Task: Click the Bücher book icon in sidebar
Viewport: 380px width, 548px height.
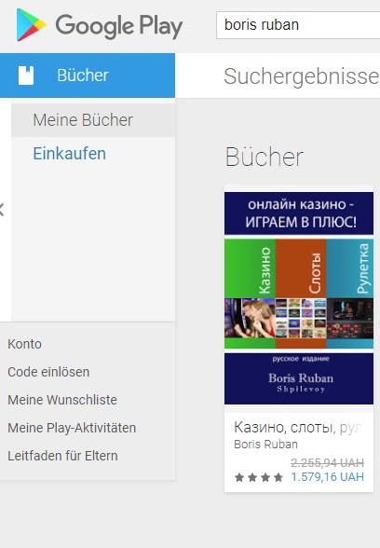Action: [26, 75]
